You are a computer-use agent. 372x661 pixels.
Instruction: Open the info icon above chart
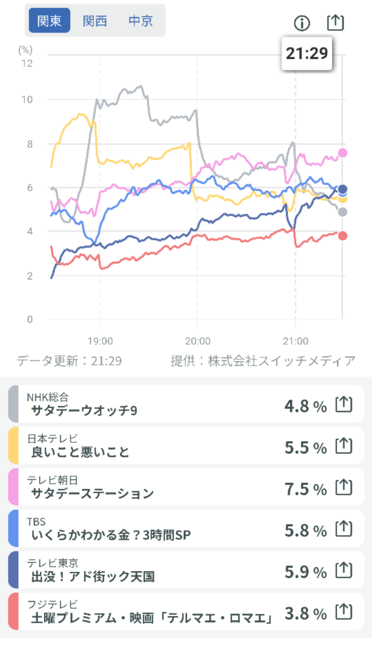pos(301,23)
